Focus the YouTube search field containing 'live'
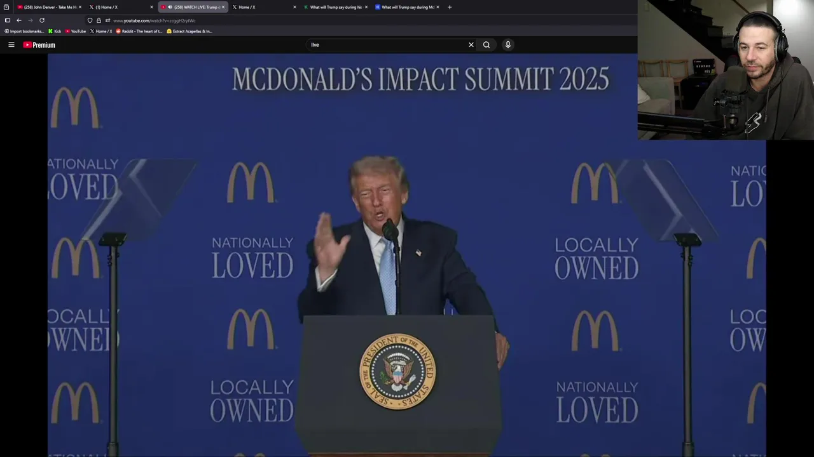 (387, 44)
